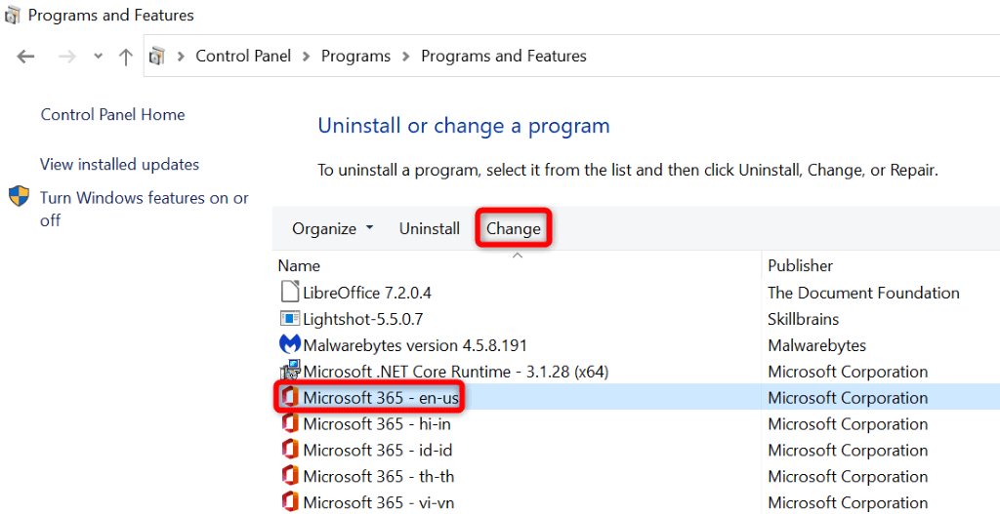
Task: Click the Uninstall toolbar button
Action: pos(430,228)
